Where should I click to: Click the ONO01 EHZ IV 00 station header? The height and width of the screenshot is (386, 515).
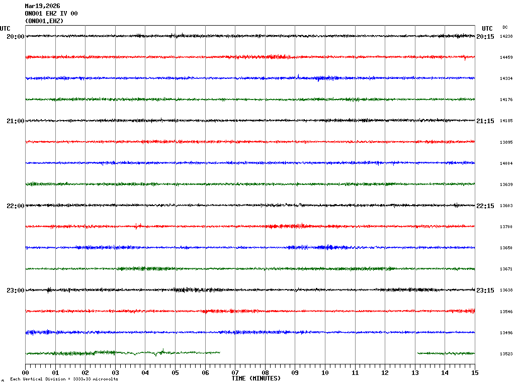[x=51, y=14]
